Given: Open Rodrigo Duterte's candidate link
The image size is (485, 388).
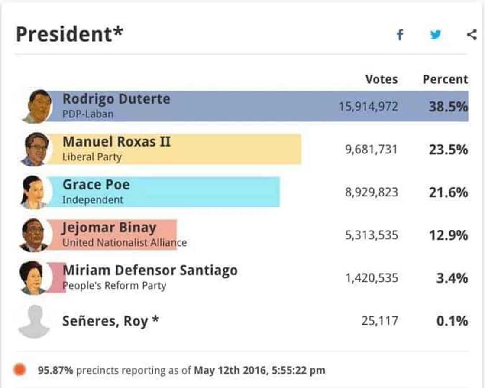Looking at the screenshot, I should 116,99.
